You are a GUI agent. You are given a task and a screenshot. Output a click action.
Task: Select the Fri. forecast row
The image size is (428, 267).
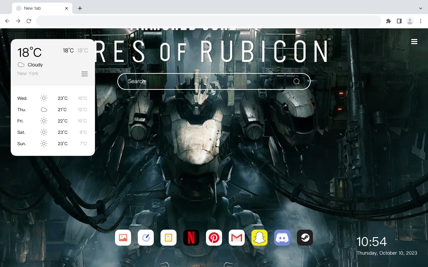click(53, 121)
